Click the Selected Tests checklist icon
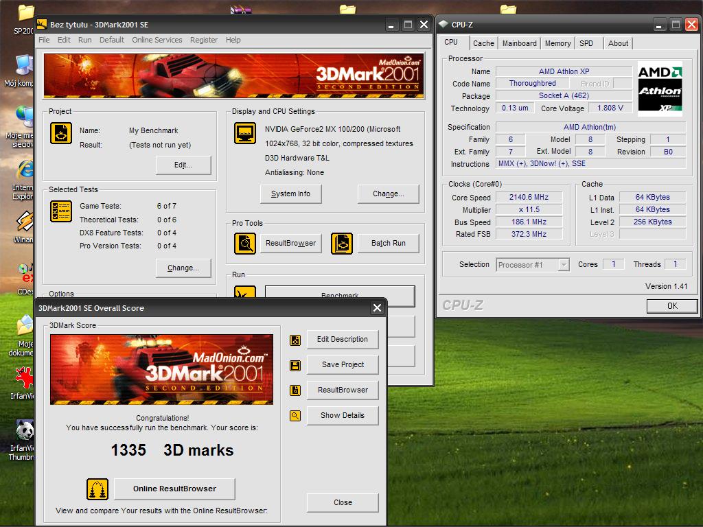The height and width of the screenshot is (527, 703). click(x=61, y=211)
